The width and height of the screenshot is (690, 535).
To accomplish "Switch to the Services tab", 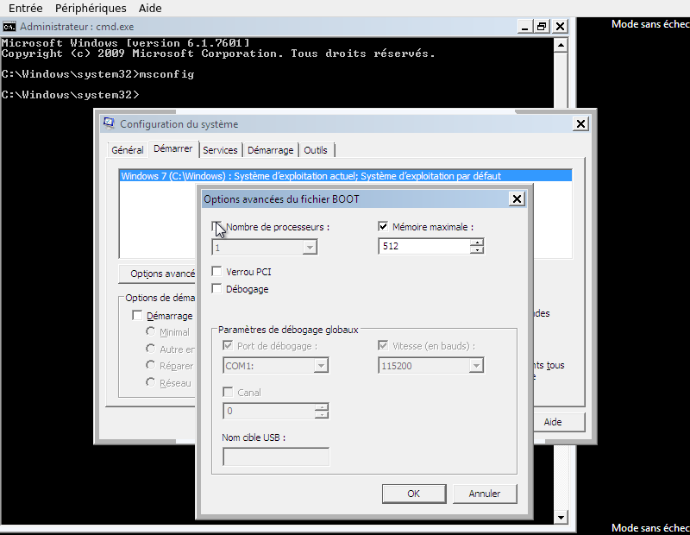I will (221, 149).
